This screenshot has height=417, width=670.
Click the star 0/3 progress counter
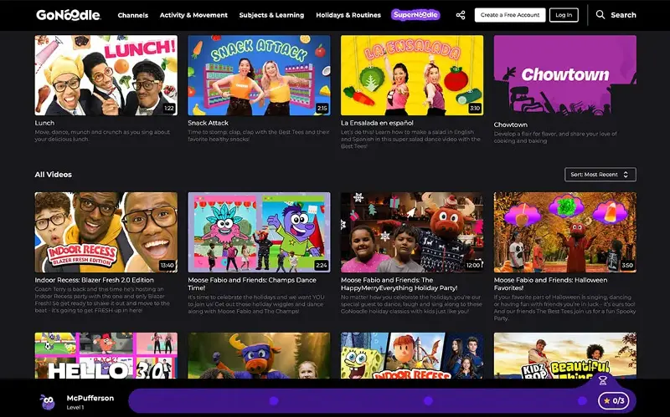pos(613,401)
